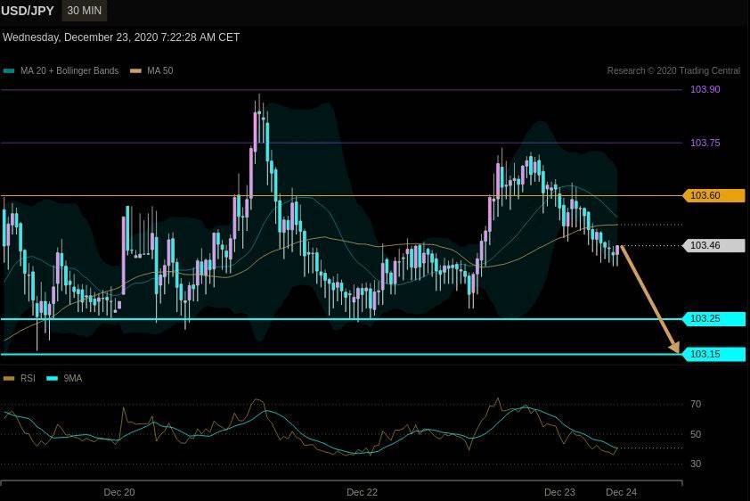Click the MA 50 legend label
This screenshot has width=750, height=501.
coord(159,70)
